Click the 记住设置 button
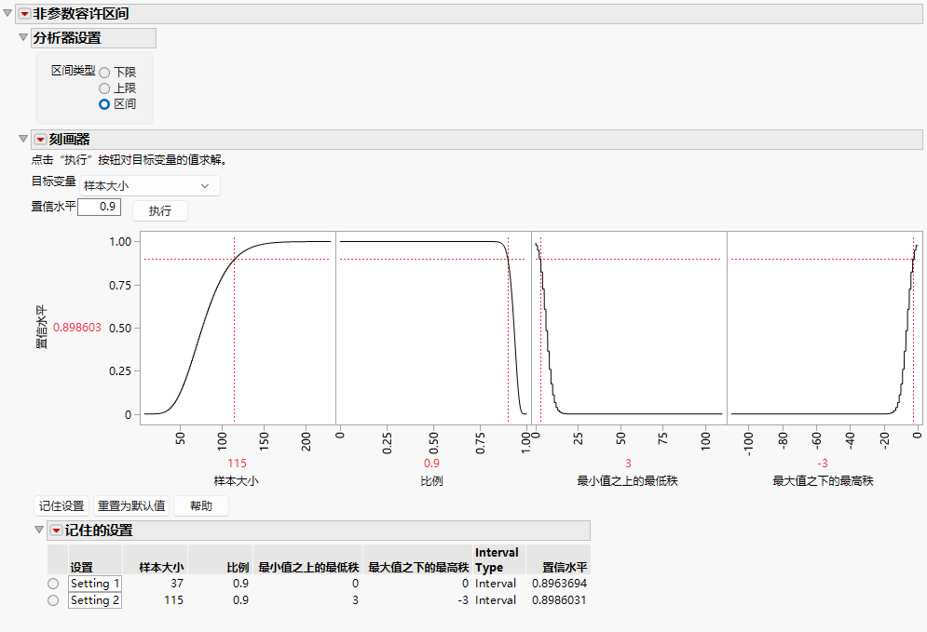 point(61,506)
